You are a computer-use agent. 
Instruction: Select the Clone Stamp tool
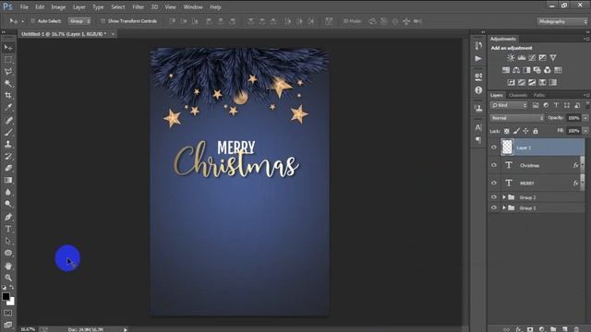click(8, 144)
